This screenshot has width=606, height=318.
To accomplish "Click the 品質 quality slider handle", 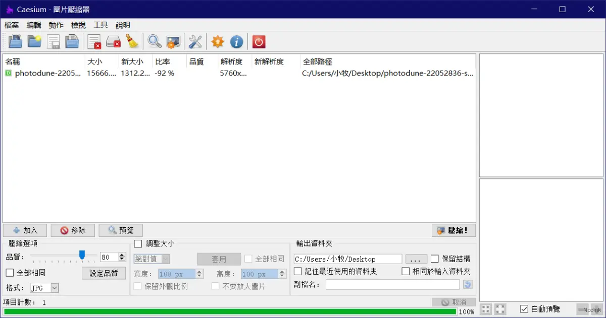I will (82, 255).
